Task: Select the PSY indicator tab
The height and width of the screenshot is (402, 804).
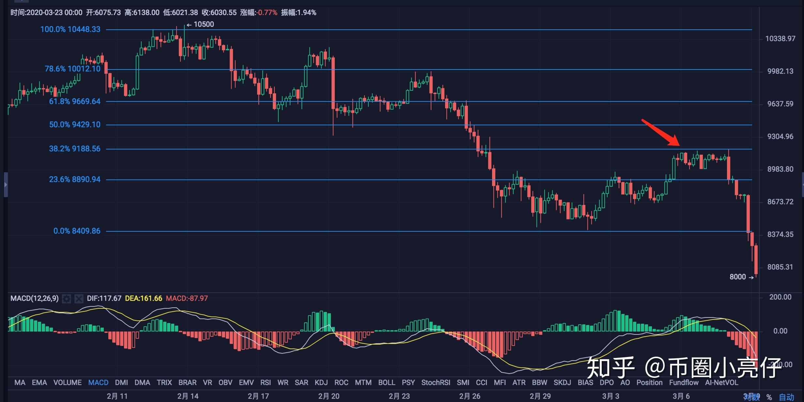Action: pyautogui.click(x=408, y=382)
